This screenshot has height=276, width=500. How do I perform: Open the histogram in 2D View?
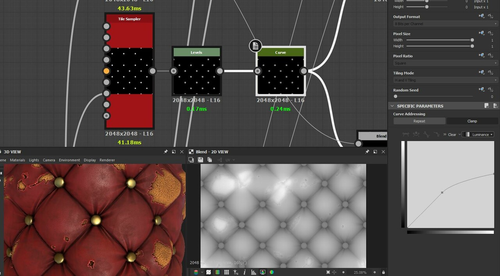(254, 272)
